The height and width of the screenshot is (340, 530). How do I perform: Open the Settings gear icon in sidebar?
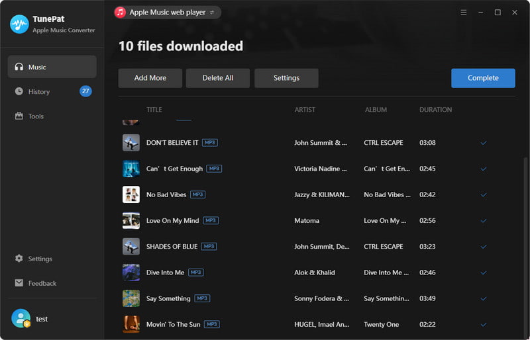pyautogui.click(x=19, y=258)
